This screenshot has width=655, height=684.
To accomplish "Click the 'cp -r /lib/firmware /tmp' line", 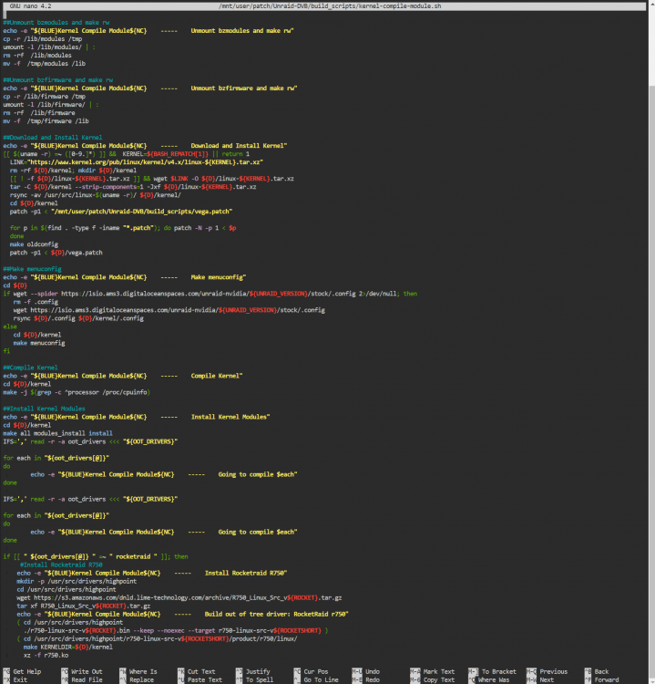I will [44, 97].
